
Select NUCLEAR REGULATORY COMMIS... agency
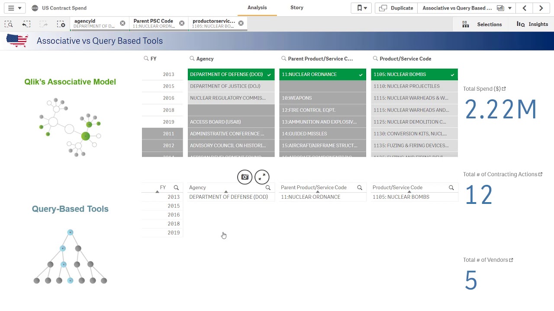click(231, 98)
